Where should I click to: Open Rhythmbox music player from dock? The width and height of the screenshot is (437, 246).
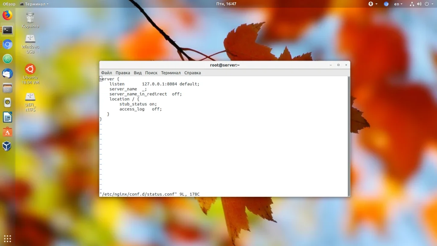pyautogui.click(x=7, y=102)
